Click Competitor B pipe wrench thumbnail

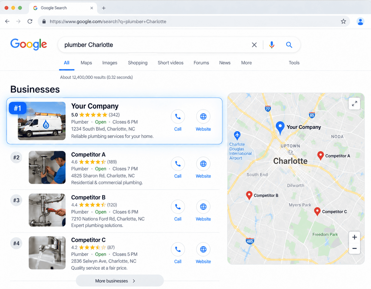[x=47, y=210]
